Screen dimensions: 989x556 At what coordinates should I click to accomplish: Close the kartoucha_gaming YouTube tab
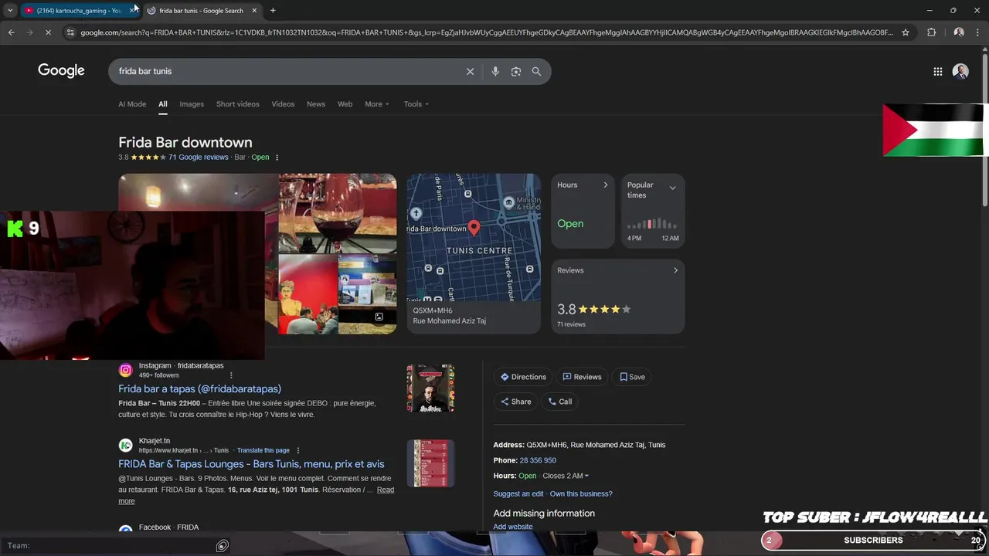(132, 10)
